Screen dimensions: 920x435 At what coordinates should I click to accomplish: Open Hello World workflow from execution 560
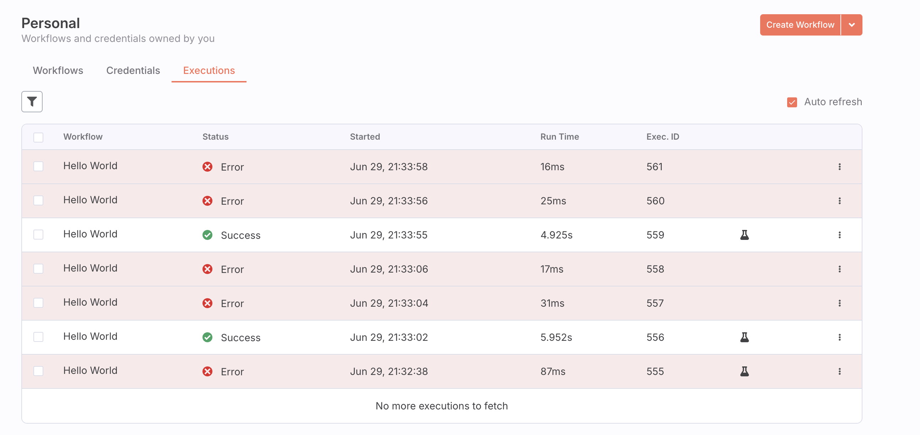(x=90, y=200)
